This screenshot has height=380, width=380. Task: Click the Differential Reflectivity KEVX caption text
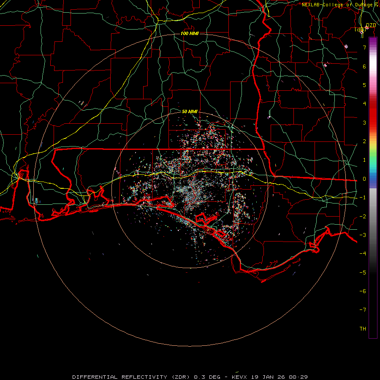[x=190, y=377]
